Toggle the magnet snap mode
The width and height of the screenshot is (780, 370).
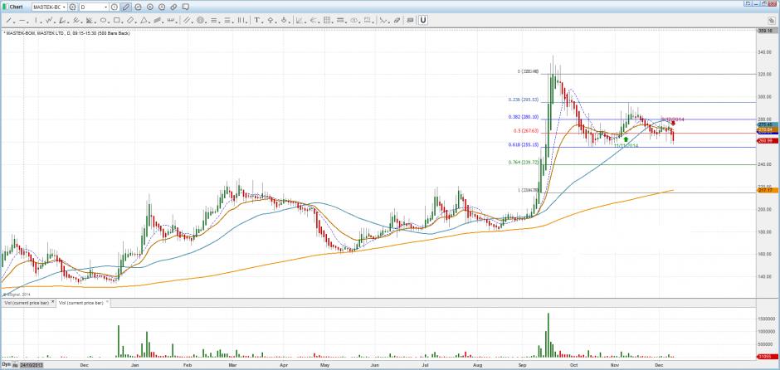[x=423, y=21]
